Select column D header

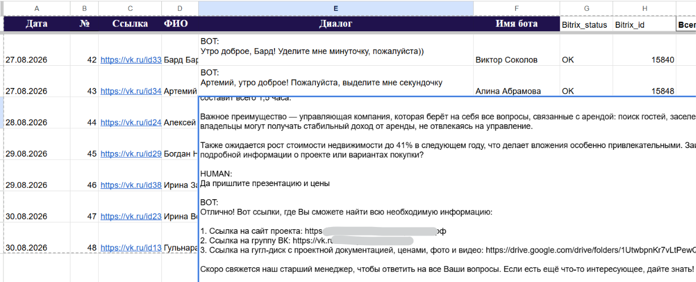pos(180,8)
